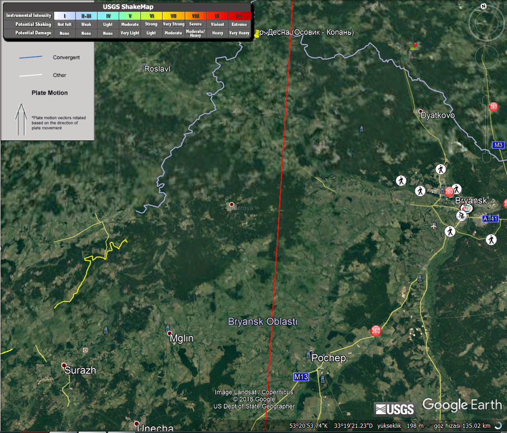Open the 360 photo icon beside the zoom slider
The width and height of the screenshot is (507, 433).
493,106
